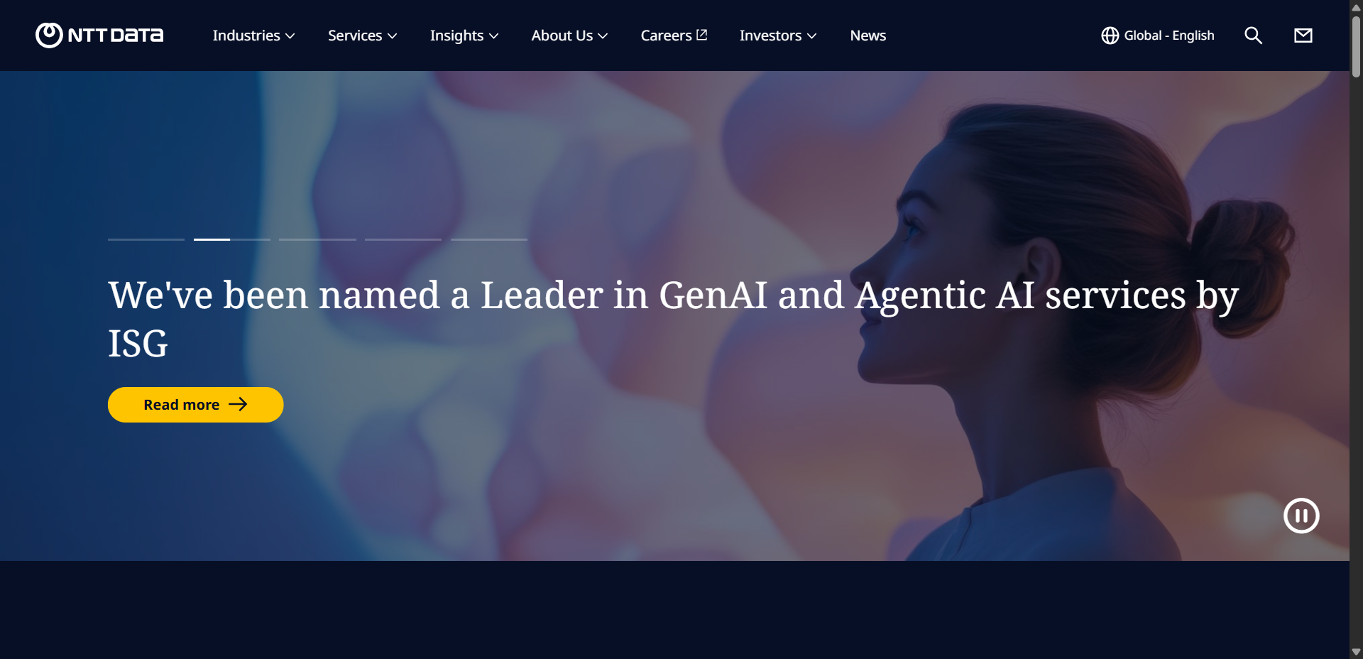The width and height of the screenshot is (1363, 659).
Task: Pause the hero carousel autoplay
Action: click(1301, 516)
